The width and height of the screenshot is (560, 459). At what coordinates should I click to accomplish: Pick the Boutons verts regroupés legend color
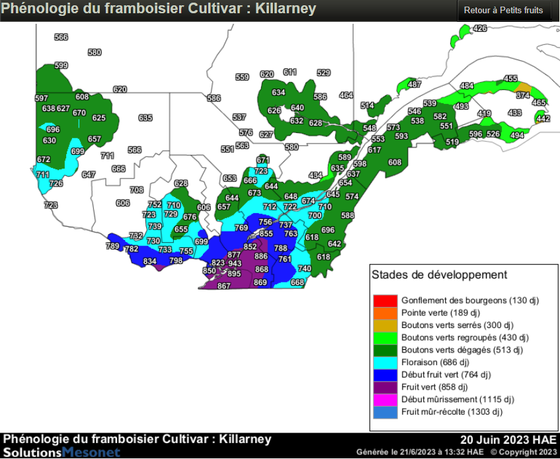click(385, 338)
